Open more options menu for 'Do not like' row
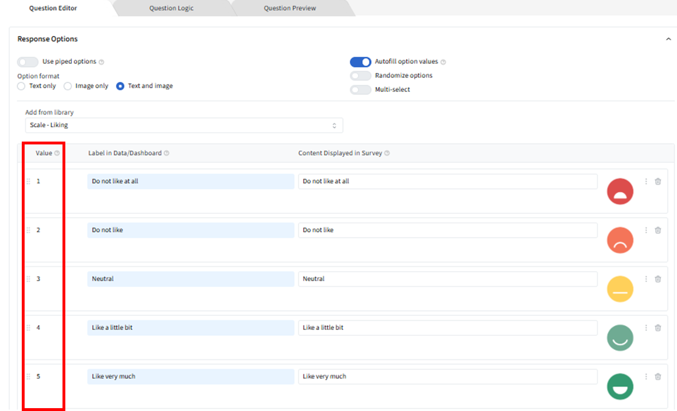The width and height of the screenshot is (677, 411). pos(646,230)
